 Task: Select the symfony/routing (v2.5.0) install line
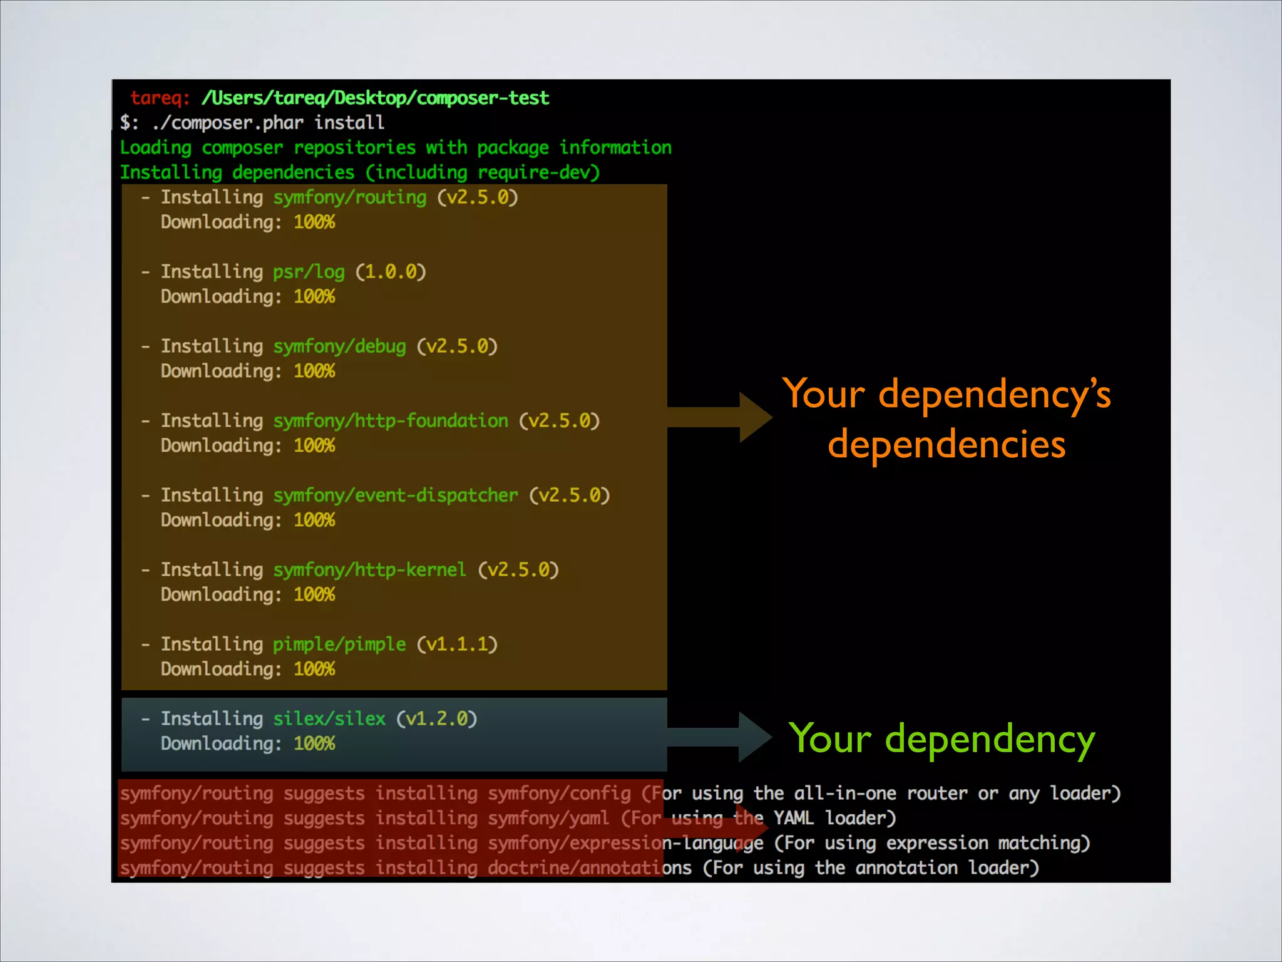(329, 197)
